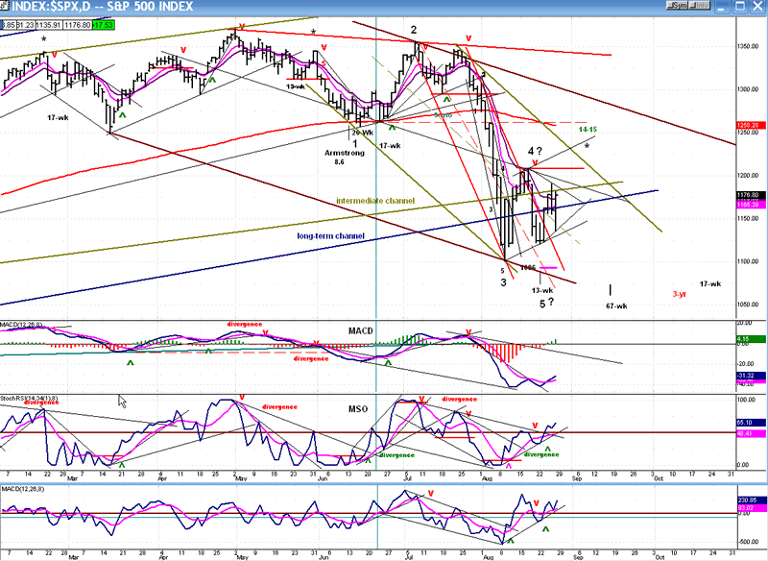Click the '4 ?' wave count label
The width and height of the screenshot is (768, 561).
click(535, 151)
